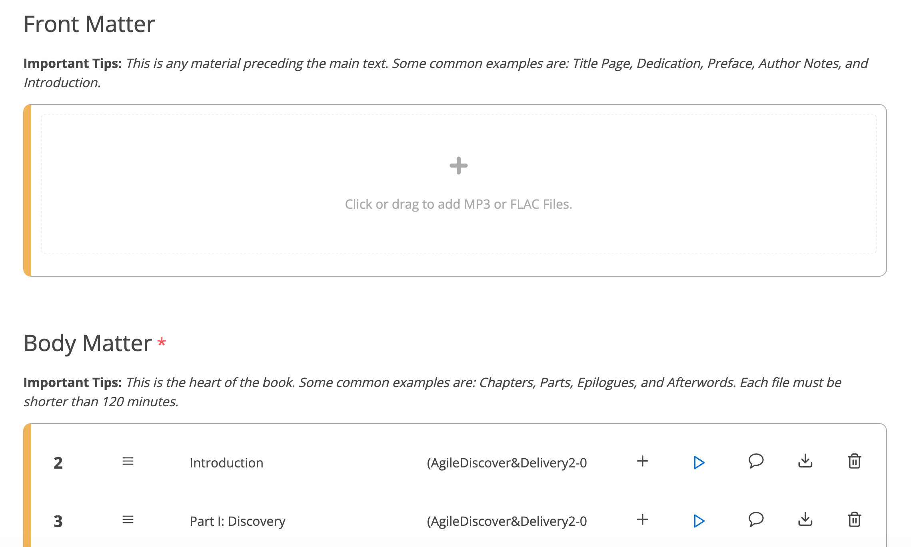Open comments for Part I: Discovery
The image size is (911, 547).
pyautogui.click(x=756, y=519)
